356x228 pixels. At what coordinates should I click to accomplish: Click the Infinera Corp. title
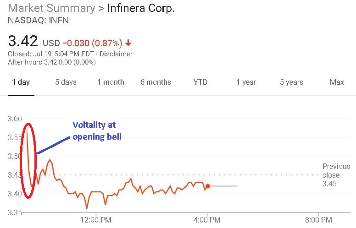141,8
